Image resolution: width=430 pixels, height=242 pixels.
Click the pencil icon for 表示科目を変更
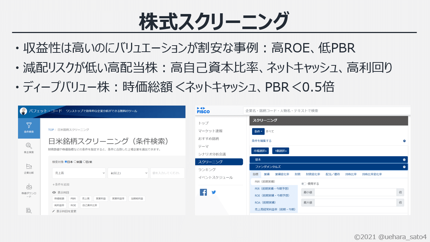[x=53, y=211]
